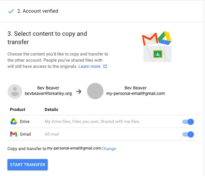Click the Google Drive product icon
The height and width of the screenshot is (176, 205).
click(14, 121)
